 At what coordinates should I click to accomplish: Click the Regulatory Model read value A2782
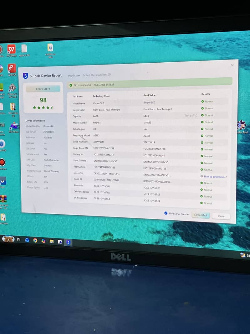[x=147, y=136]
